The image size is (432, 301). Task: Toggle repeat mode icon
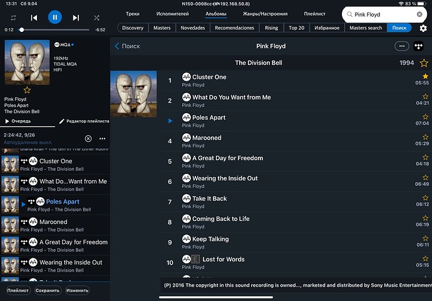(x=13, y=18)
